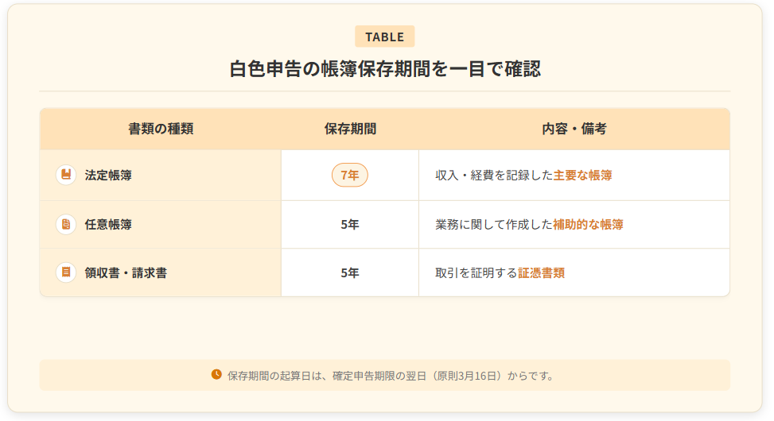774x421 pixels.
Task: Click the highlighted text 主要な帳簿
Action: pos(582,176)
